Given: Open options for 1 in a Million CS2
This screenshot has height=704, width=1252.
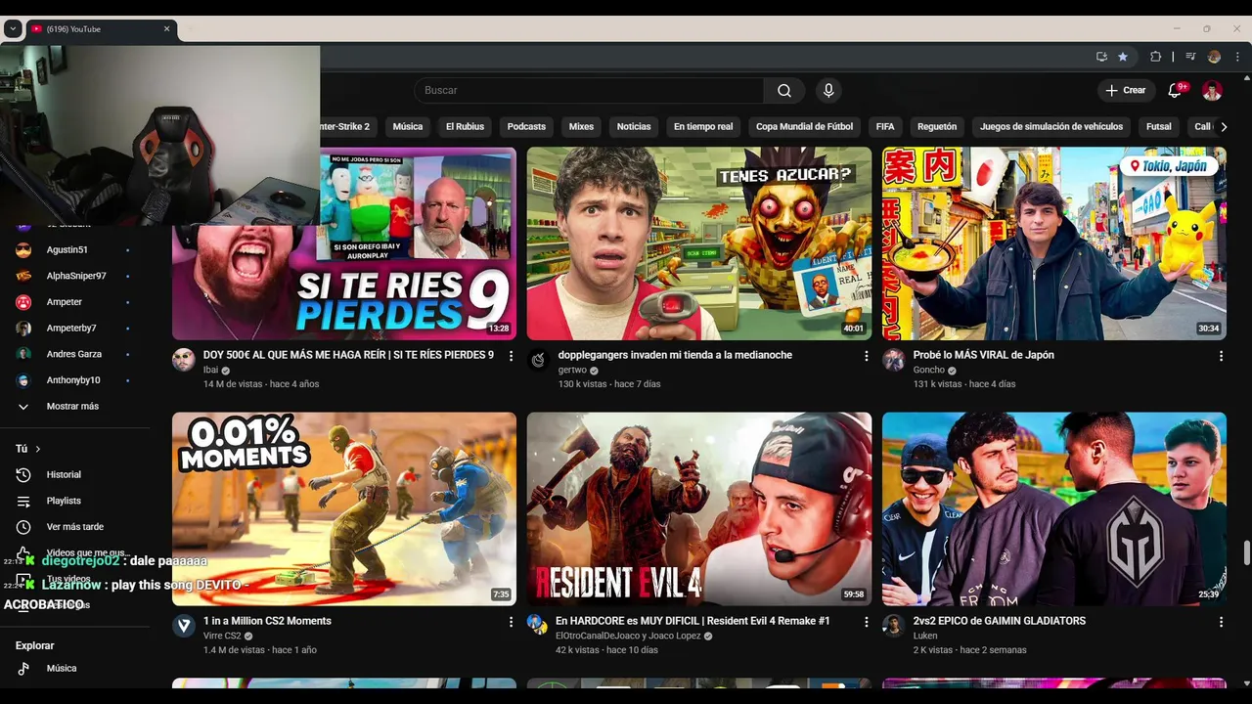Looking at the screenshot, I should coord(511,622).
